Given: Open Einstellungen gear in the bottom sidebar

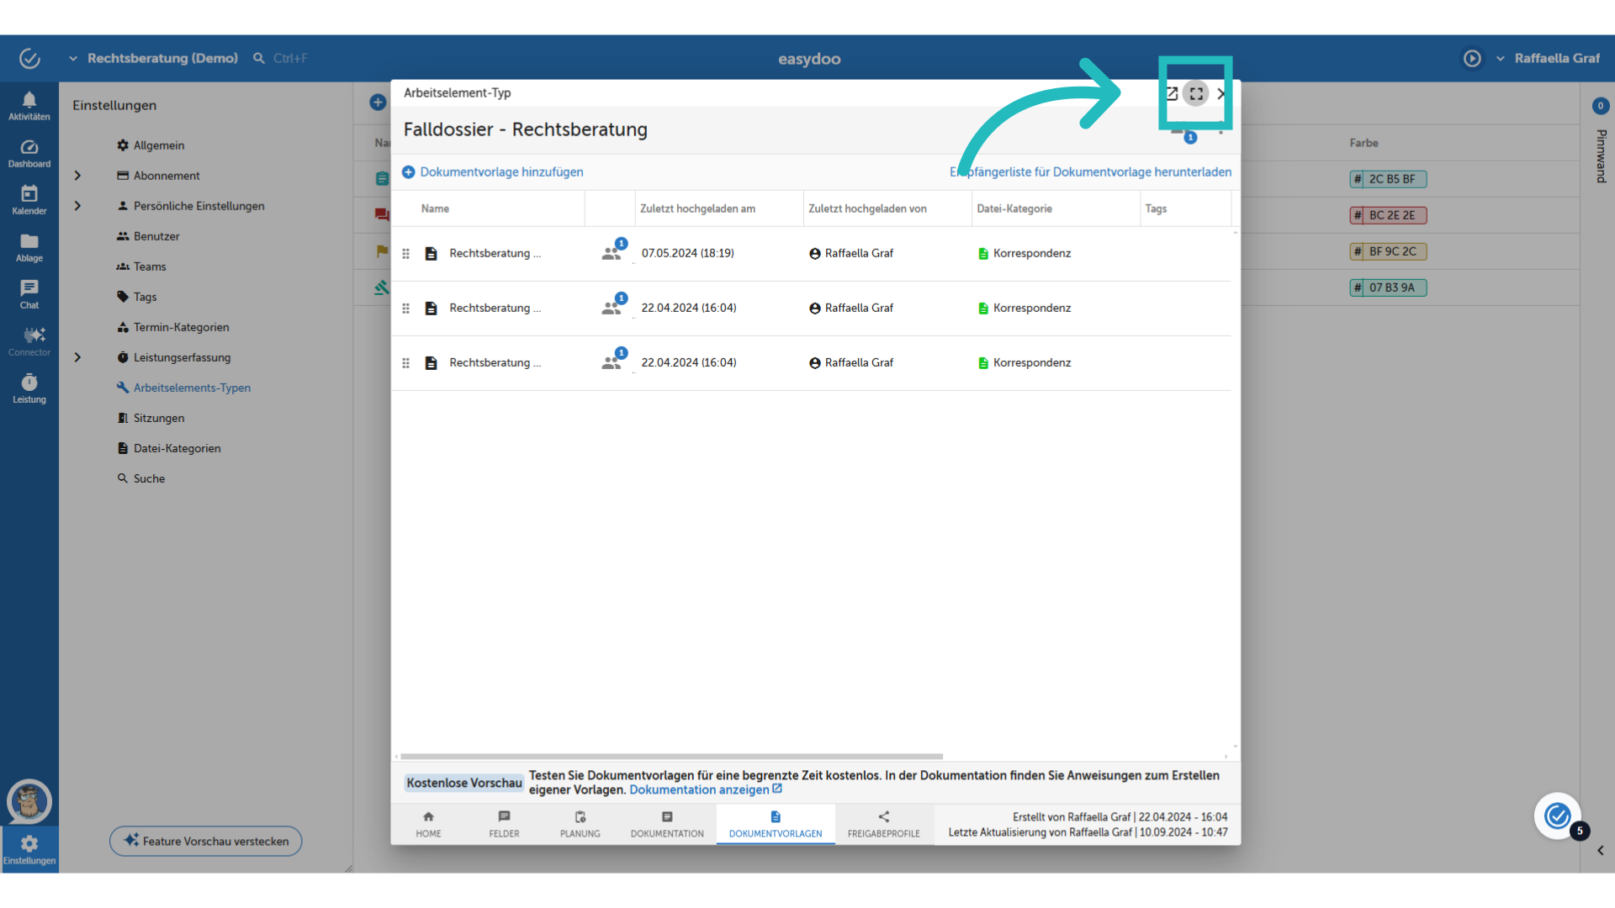Looking at the screenshot, I should (29, 850).
